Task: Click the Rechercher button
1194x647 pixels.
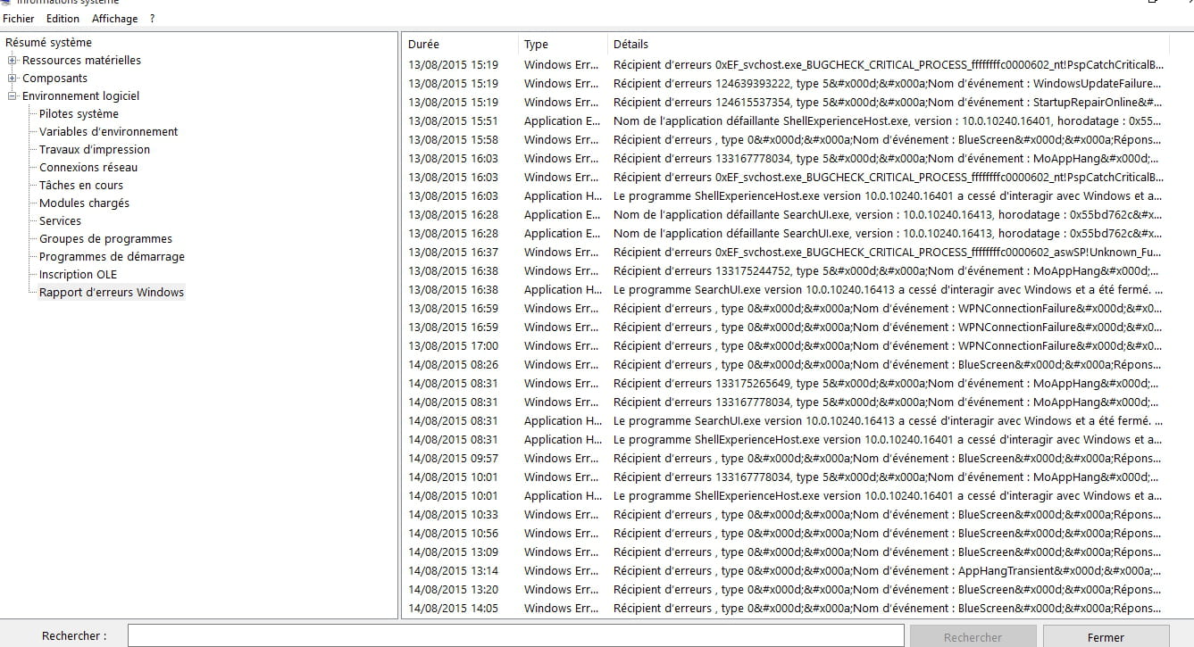Action: (973, 637)
